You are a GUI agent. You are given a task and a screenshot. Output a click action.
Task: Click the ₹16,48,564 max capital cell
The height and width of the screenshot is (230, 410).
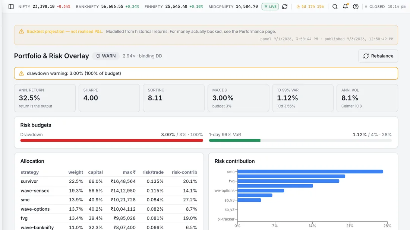point(123,182)
